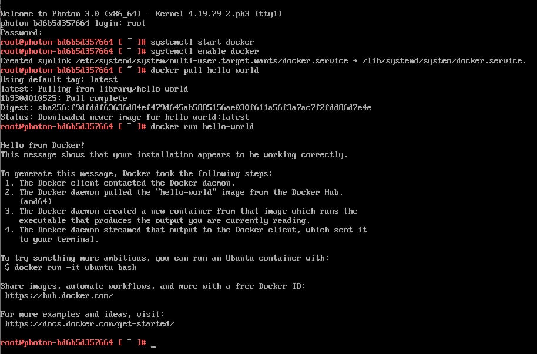Screen dimensions: 537x354
Task: Click the blinking cursor at the last prompt
Action: 153,346
